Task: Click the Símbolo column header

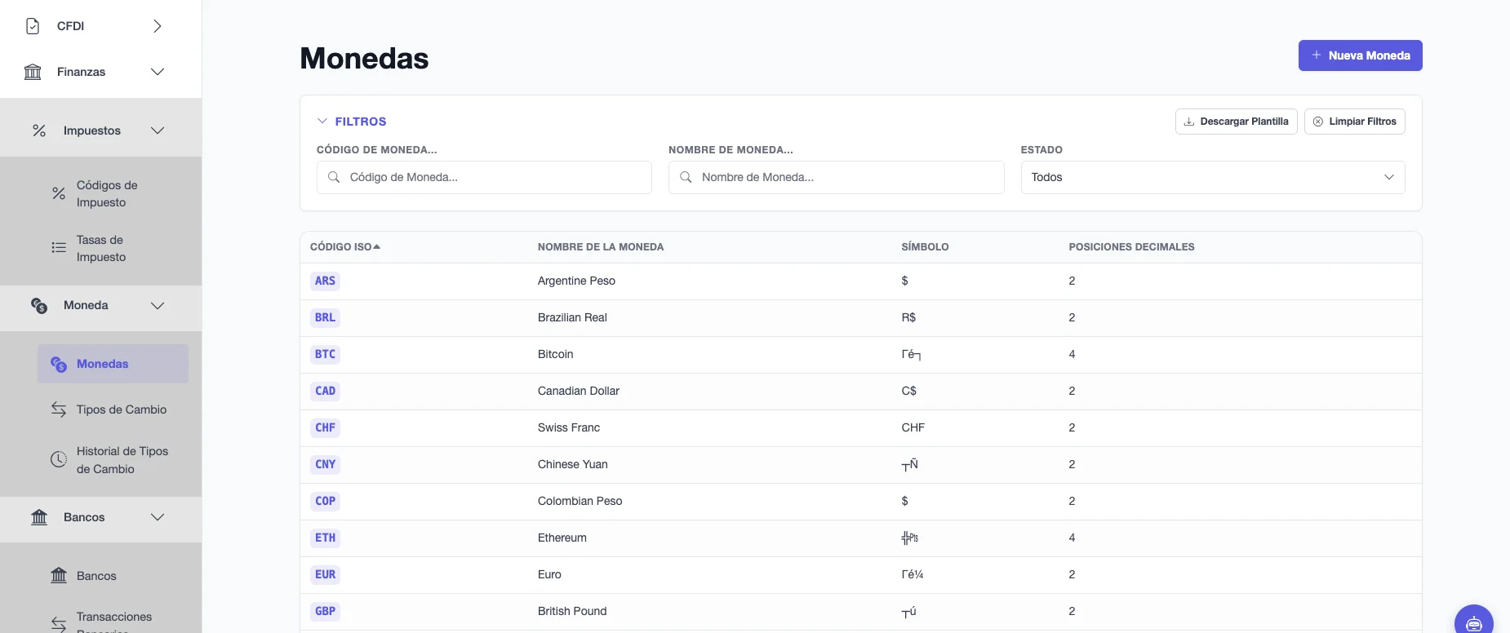Action: 925,246
